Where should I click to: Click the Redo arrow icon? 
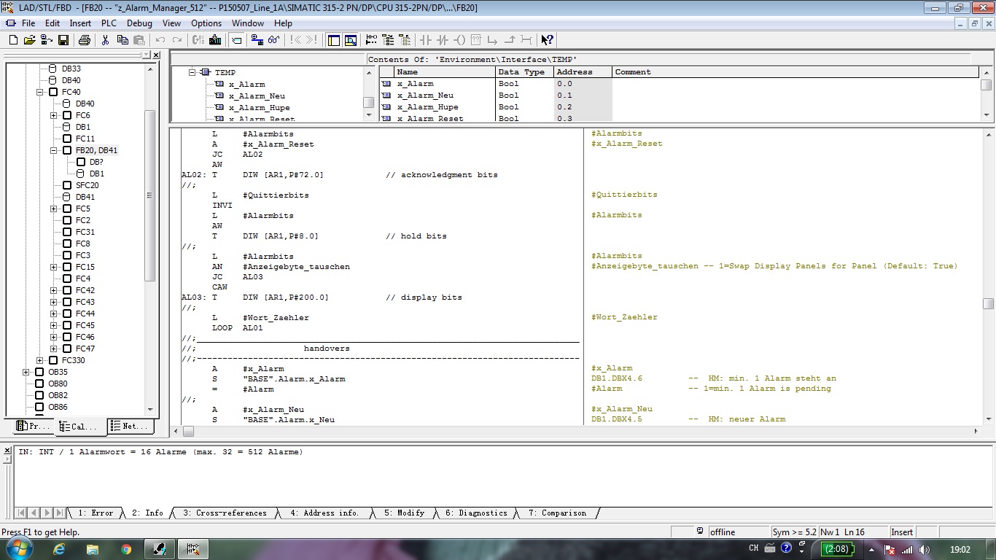(177, 40)
